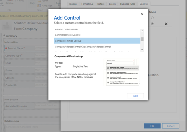Select the unselected Tablet radio button

click(152, 17)
